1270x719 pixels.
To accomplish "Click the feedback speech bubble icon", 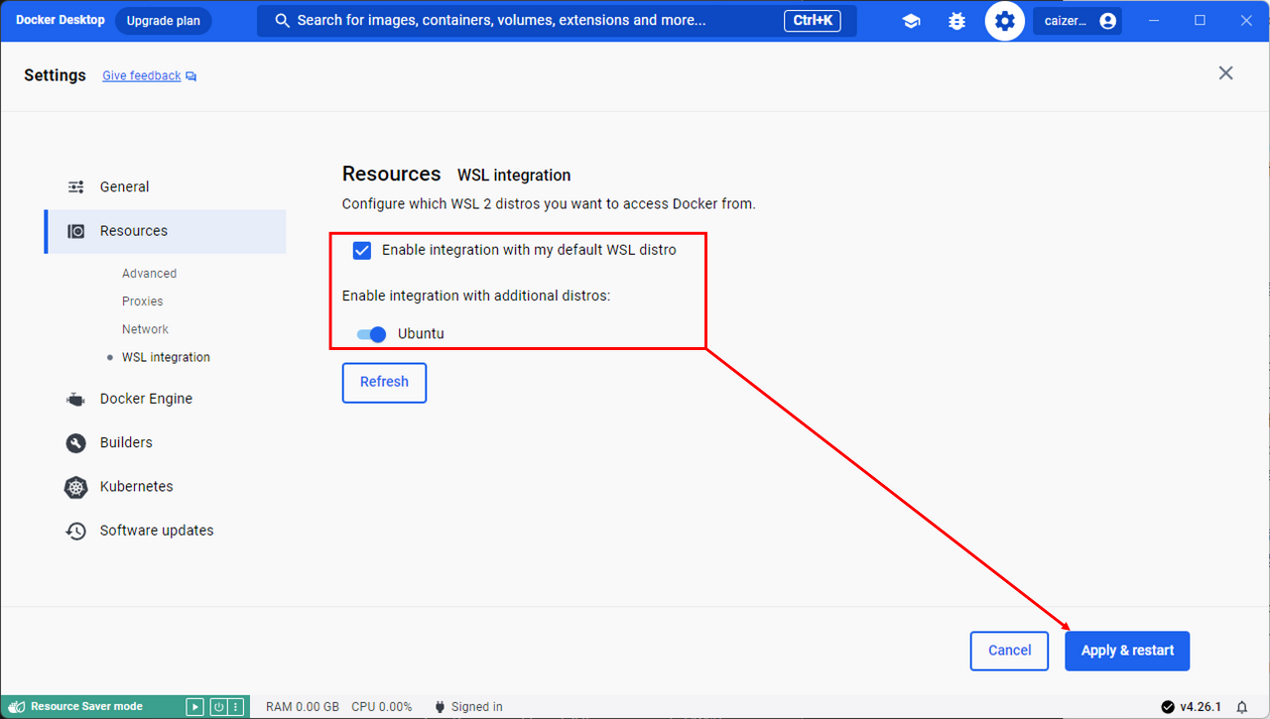I will (x=191, y=76).
